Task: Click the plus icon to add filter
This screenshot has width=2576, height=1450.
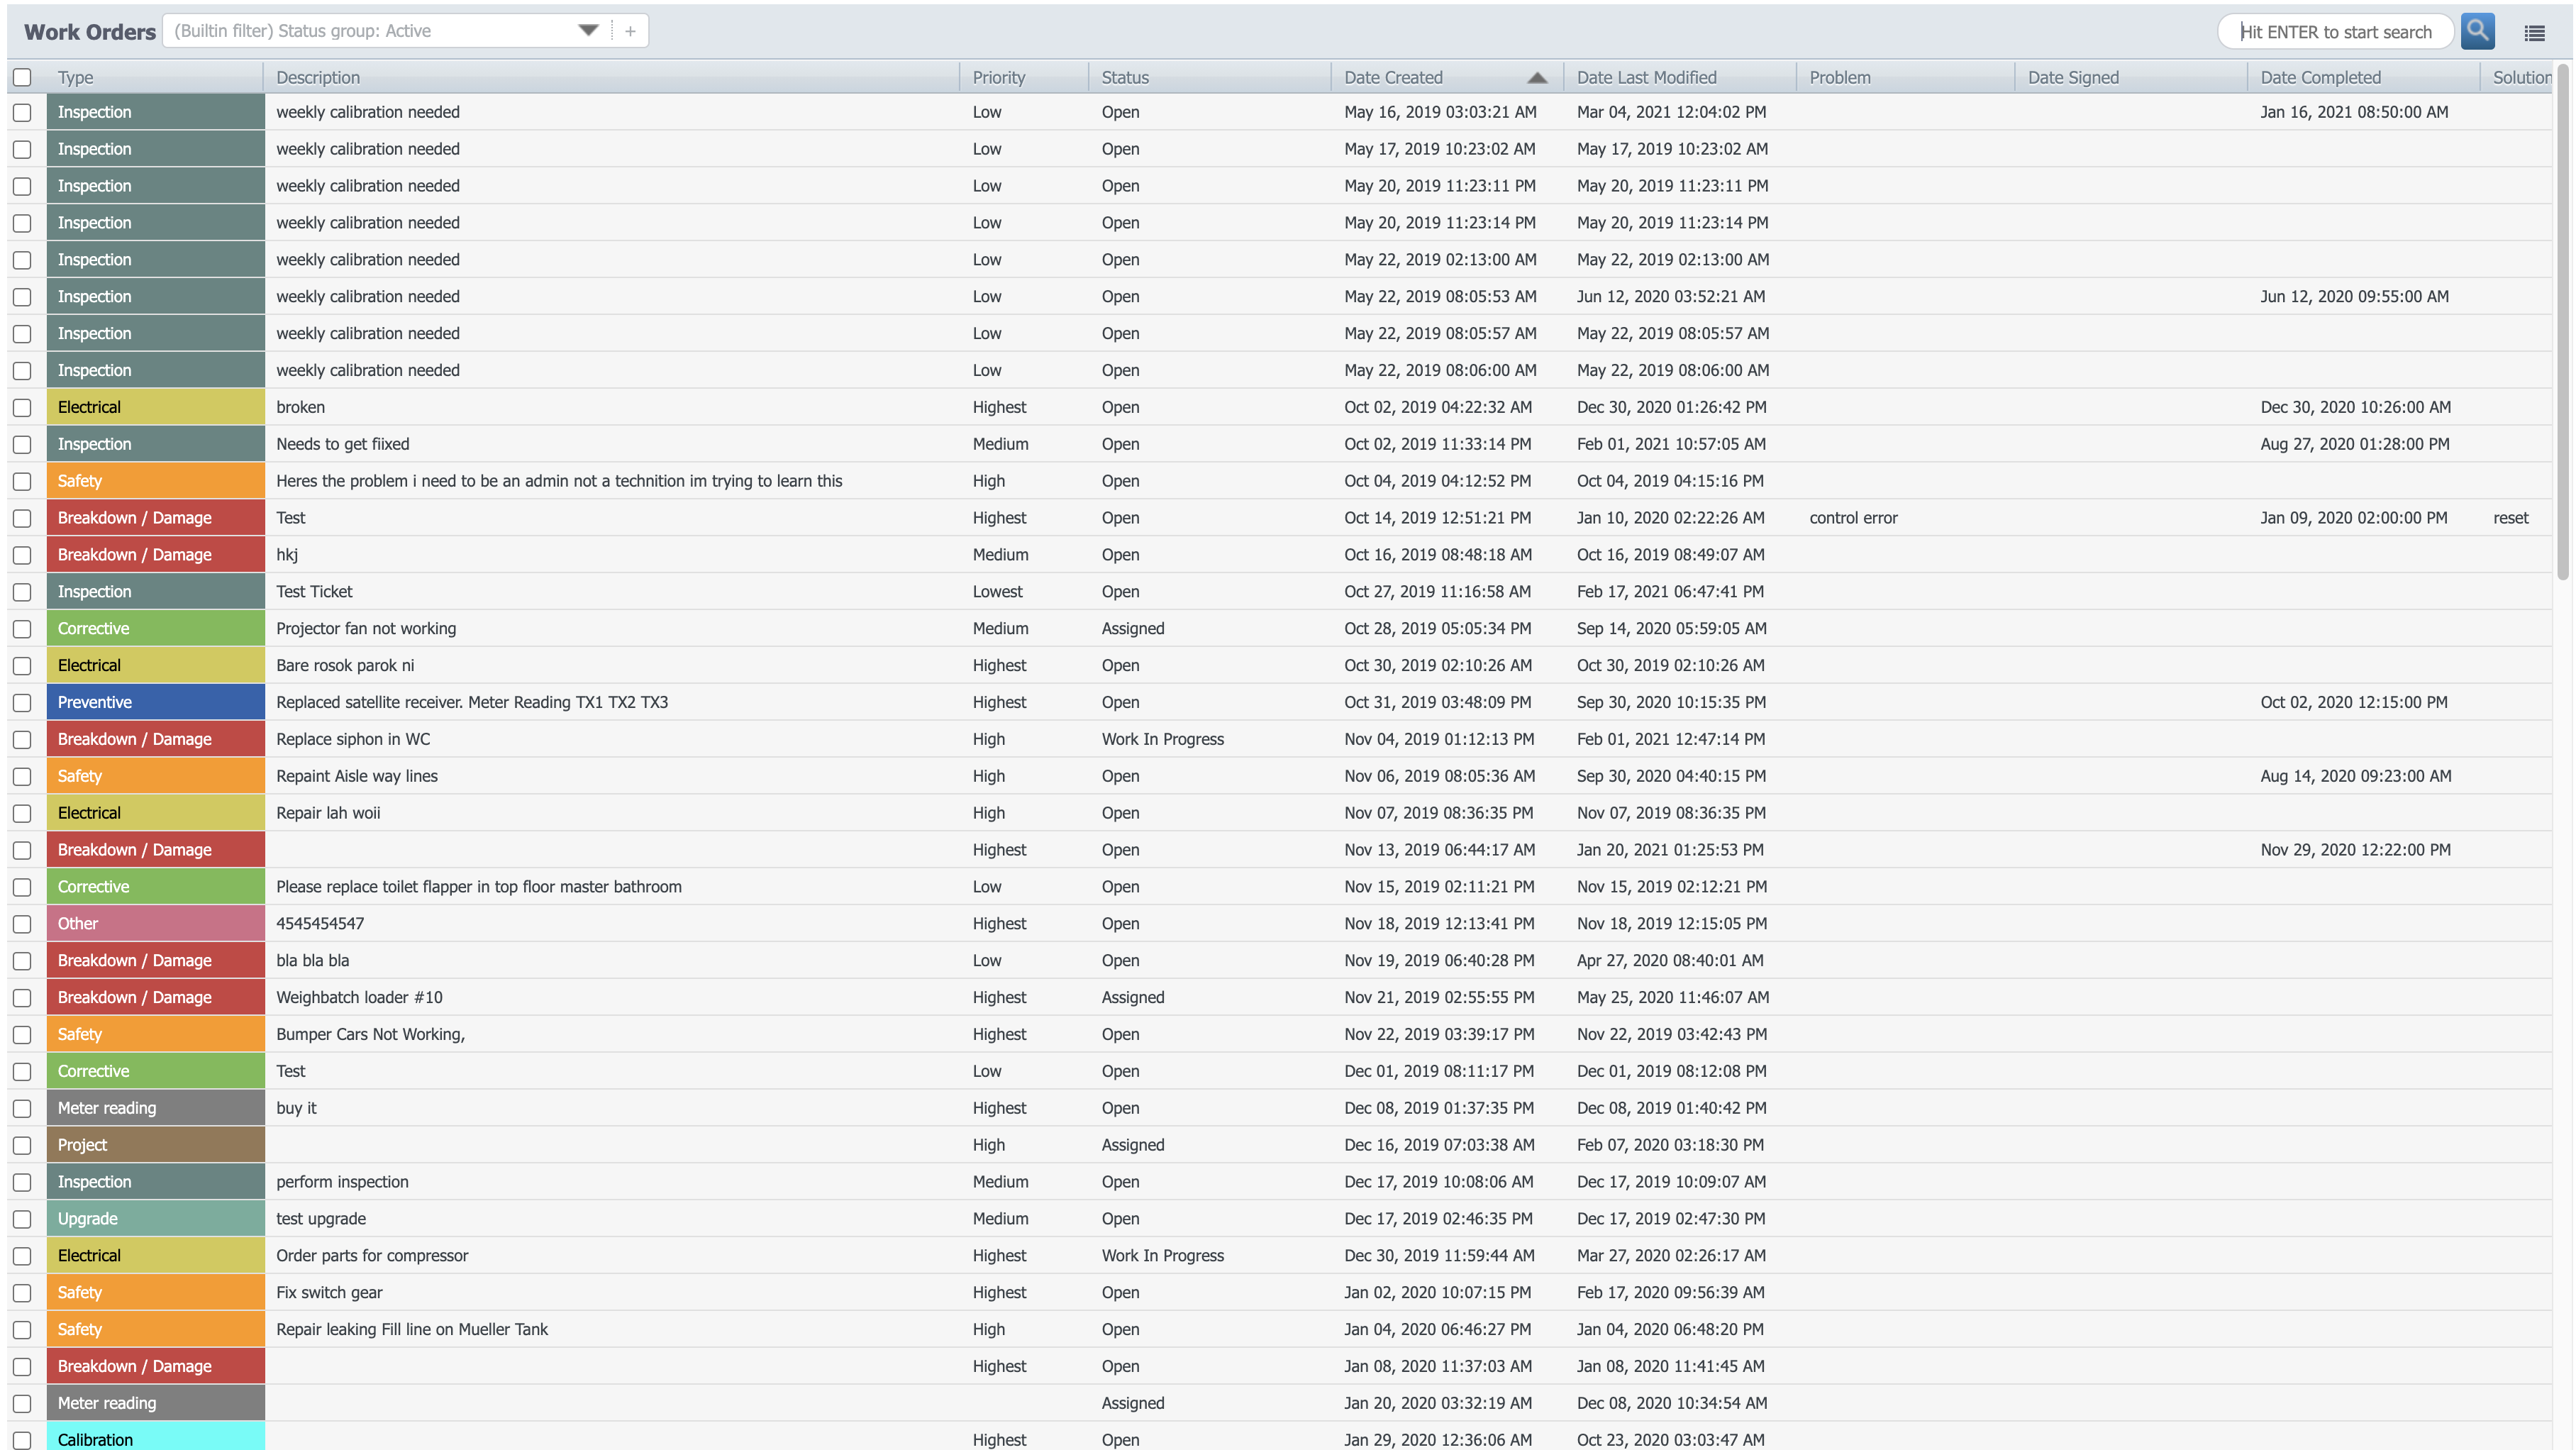Action: pos(630,31)
